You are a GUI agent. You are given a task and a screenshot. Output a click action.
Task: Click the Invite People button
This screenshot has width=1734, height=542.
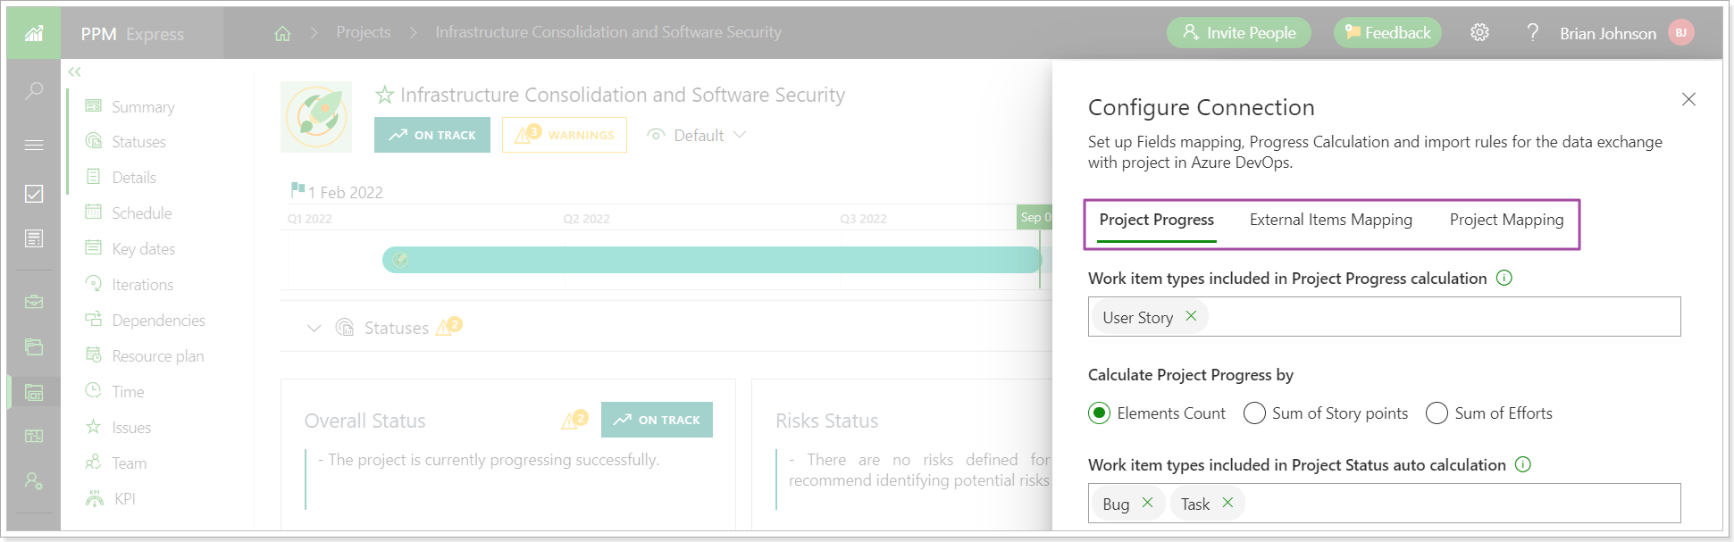(1238, 33)
